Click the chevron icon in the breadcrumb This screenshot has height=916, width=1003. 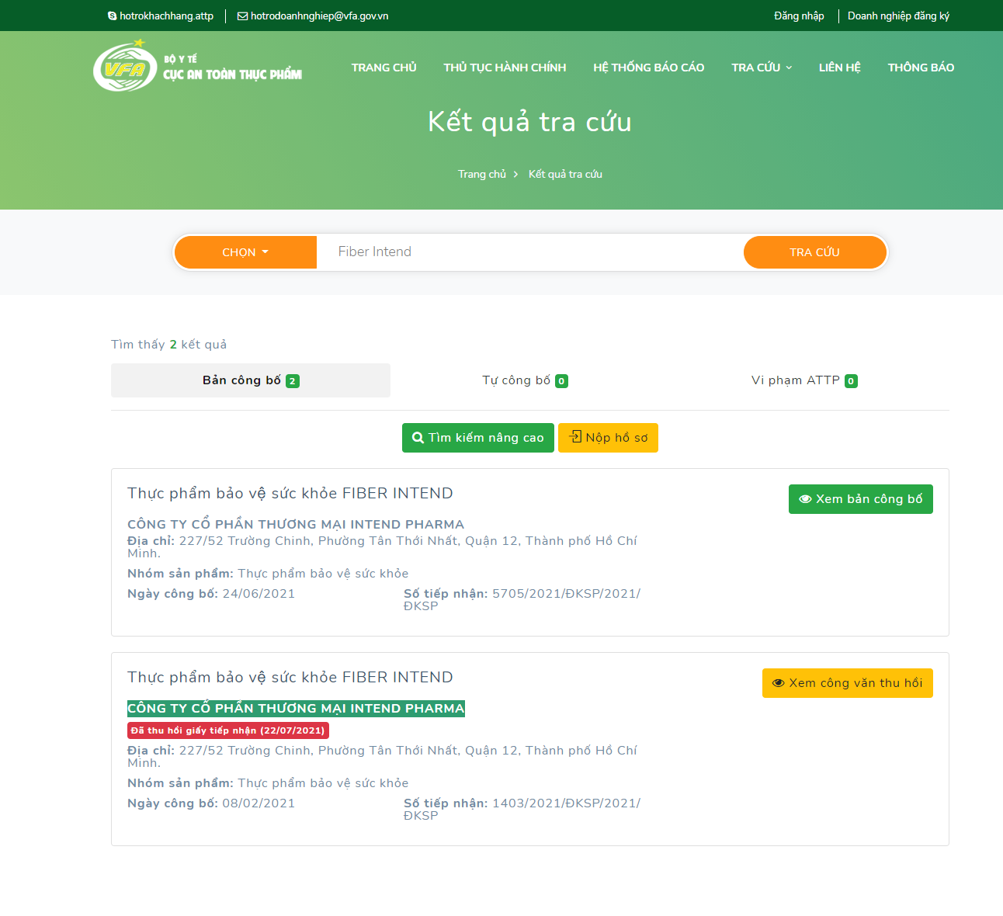[x=515, y=175]
